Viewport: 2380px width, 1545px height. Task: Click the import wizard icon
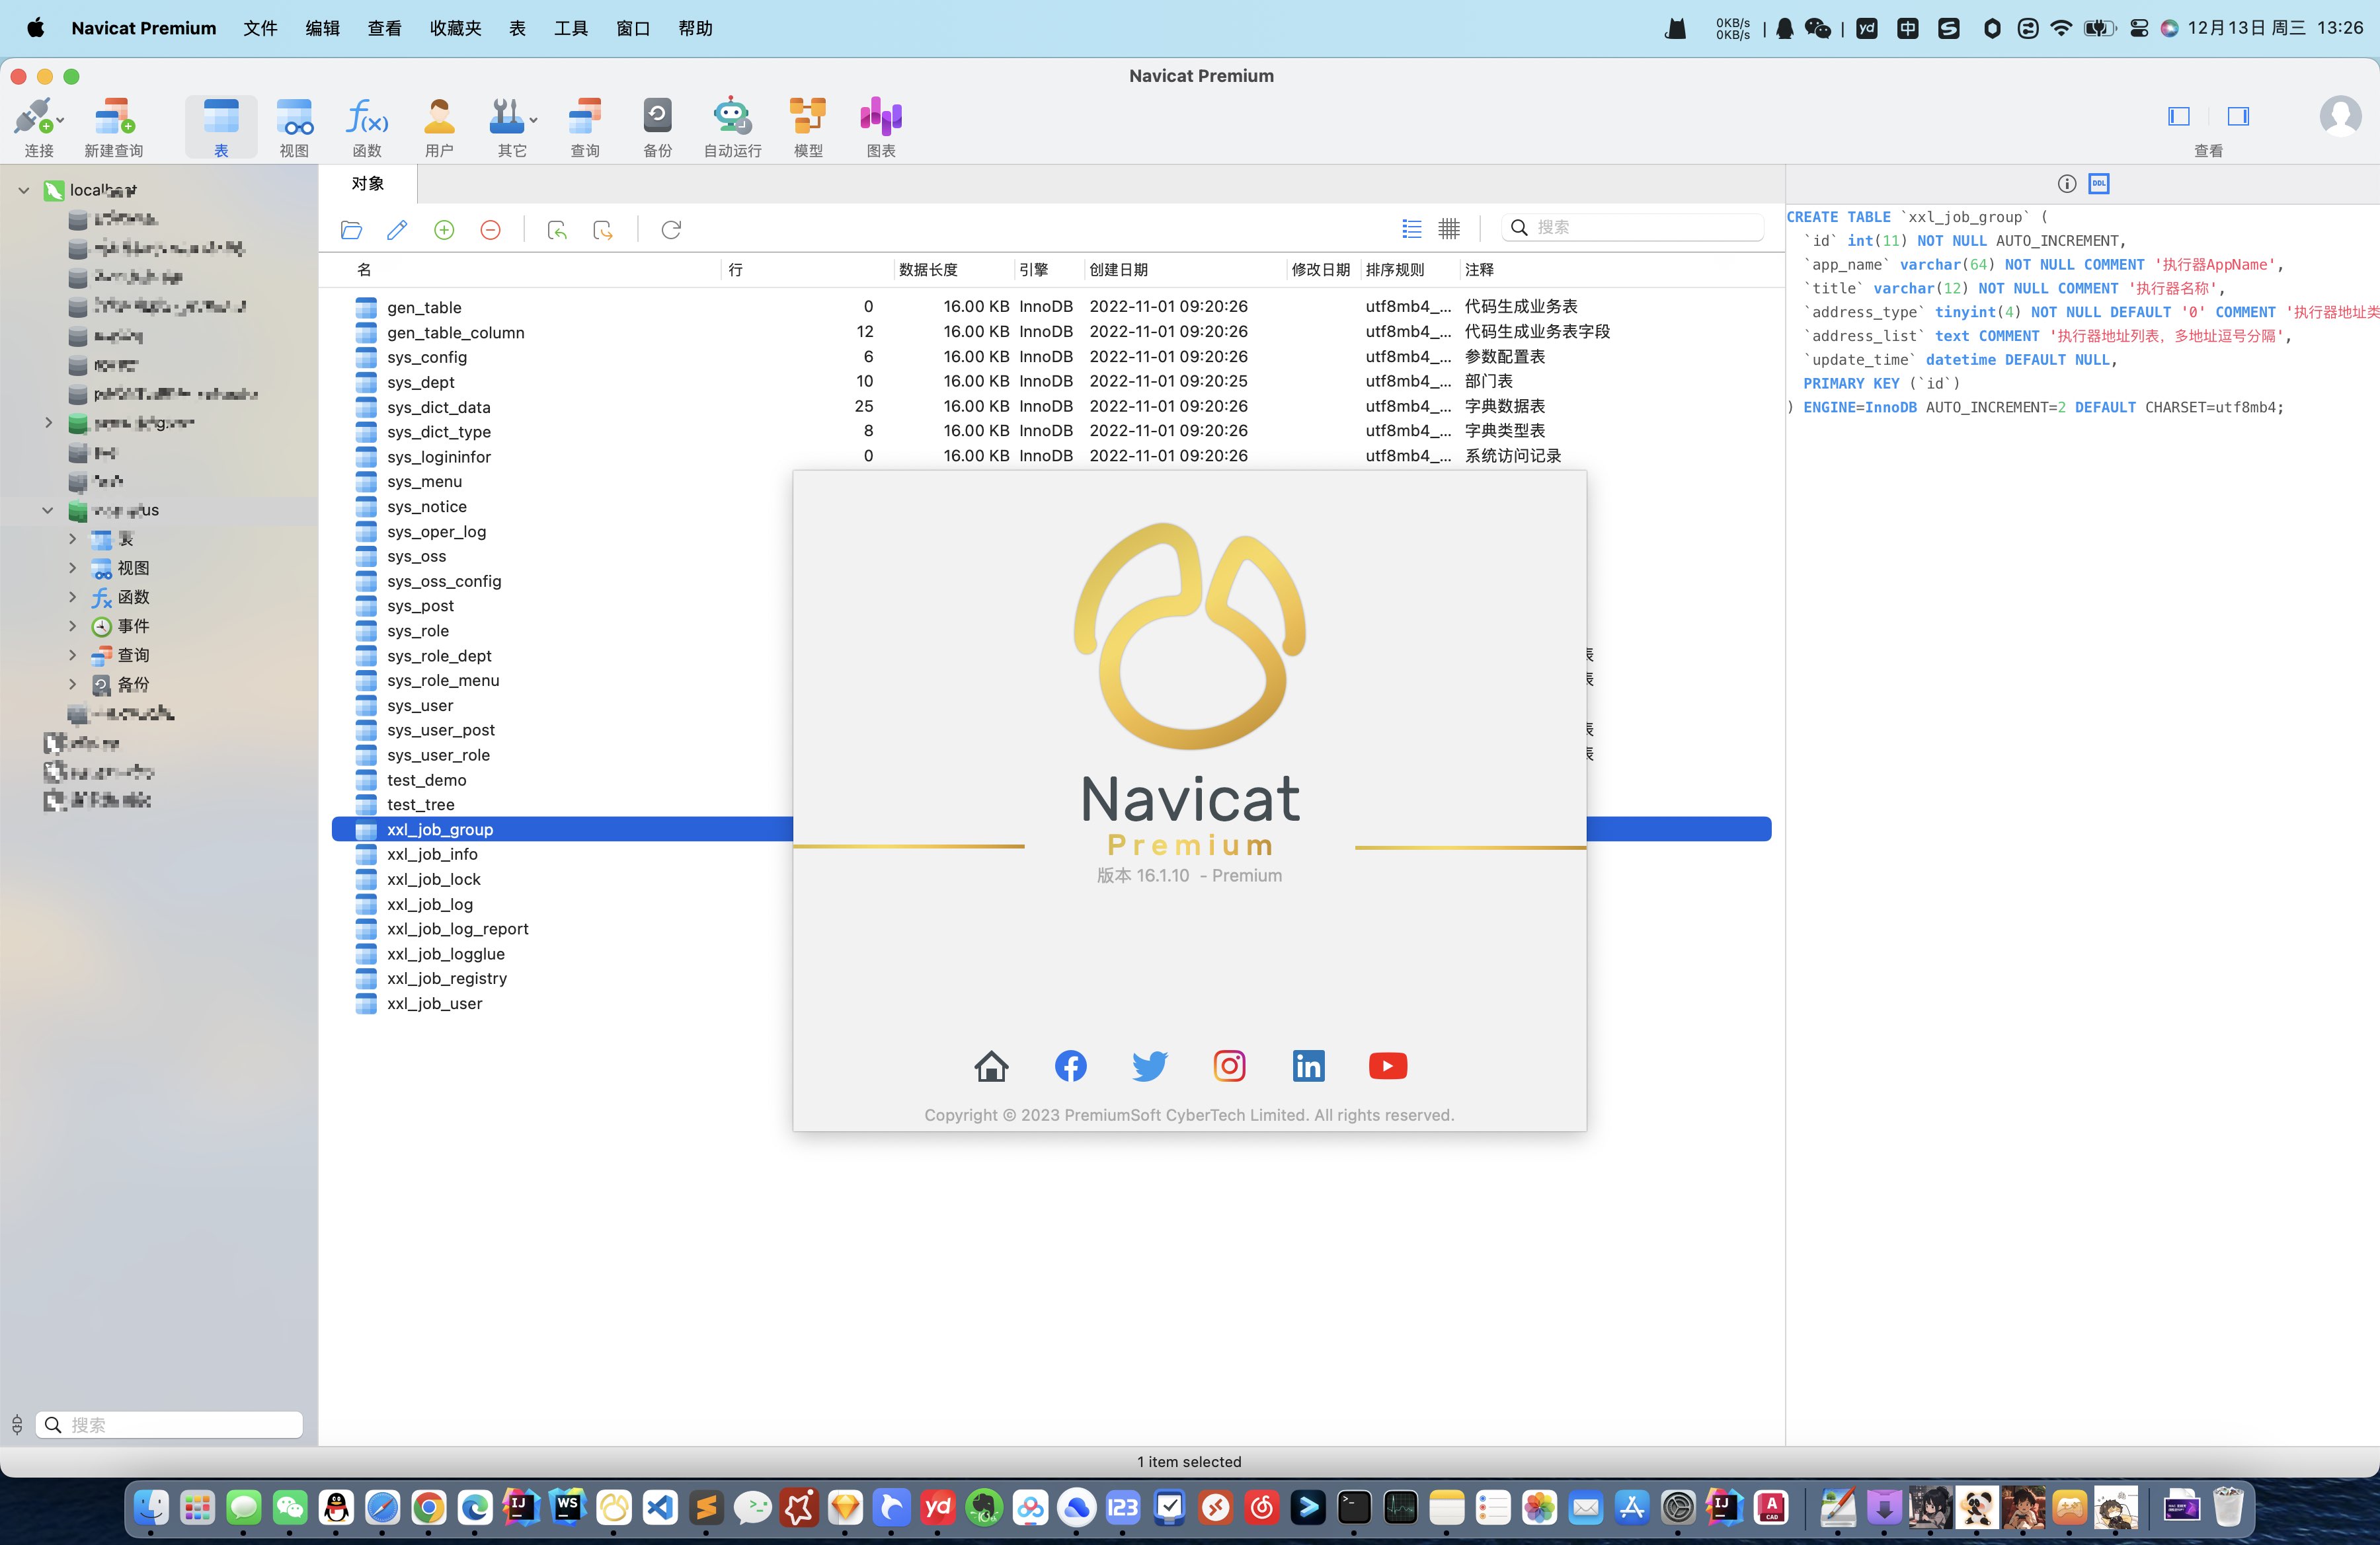click(557, 230)
